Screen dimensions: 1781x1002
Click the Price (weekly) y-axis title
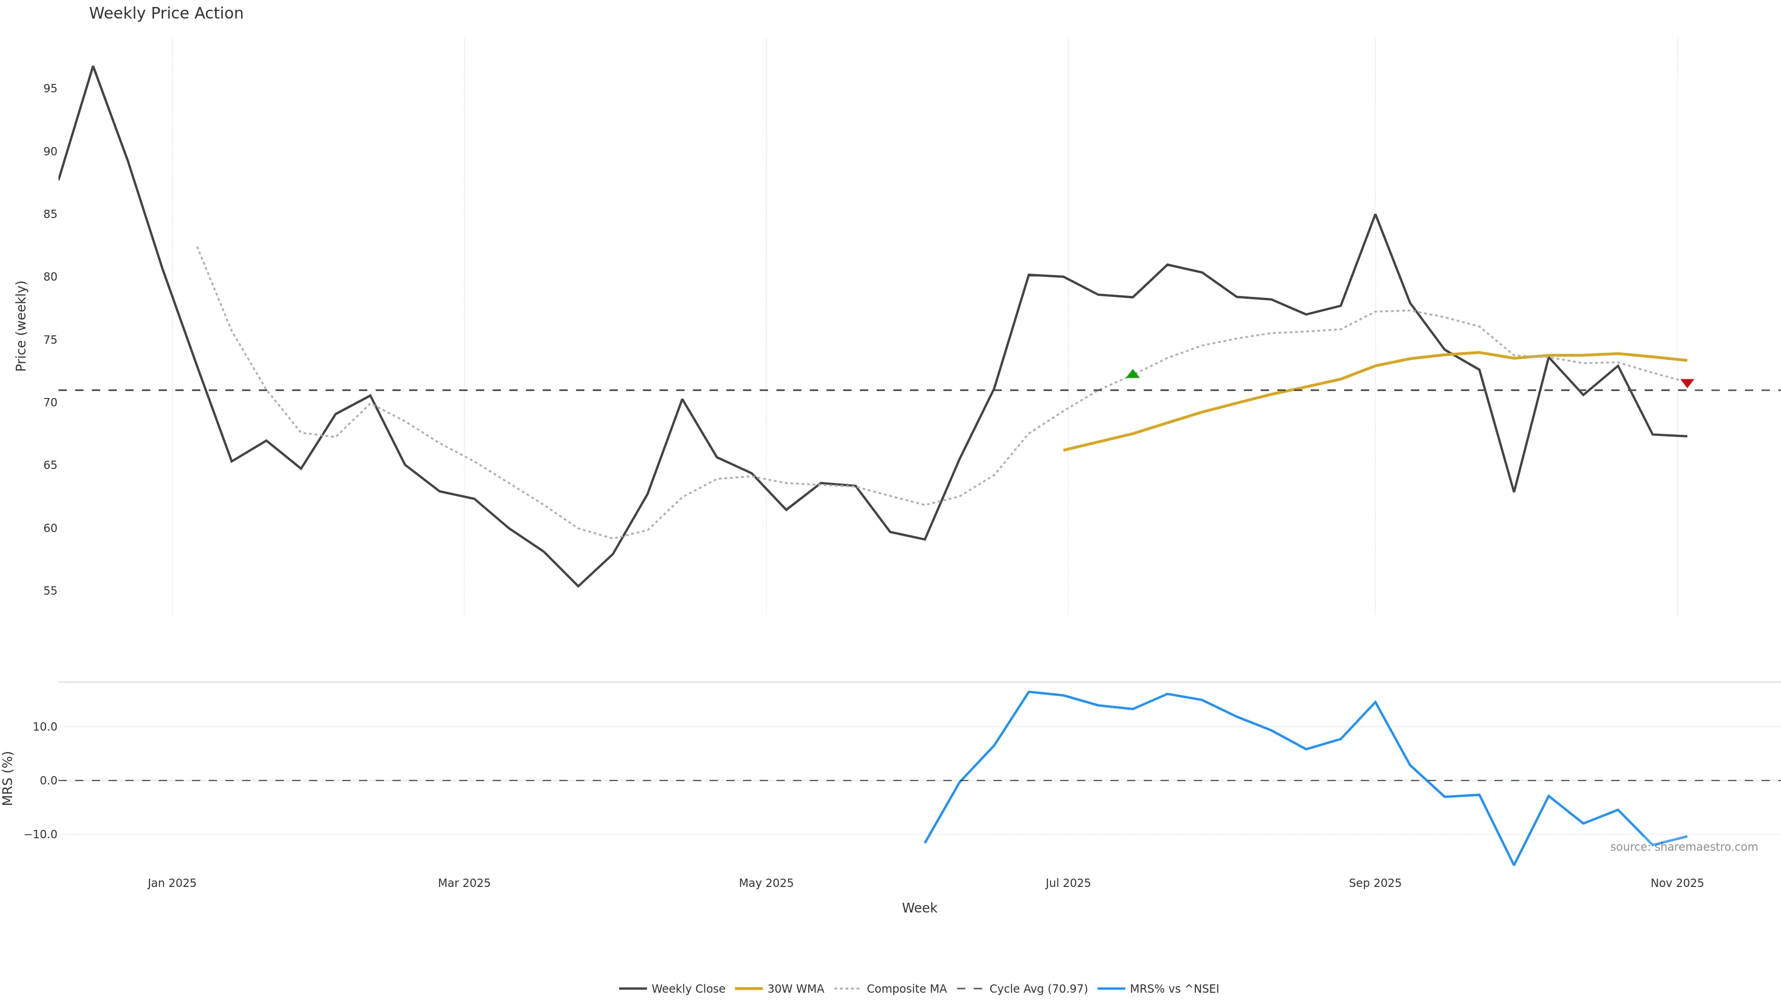tap(21, 326)
